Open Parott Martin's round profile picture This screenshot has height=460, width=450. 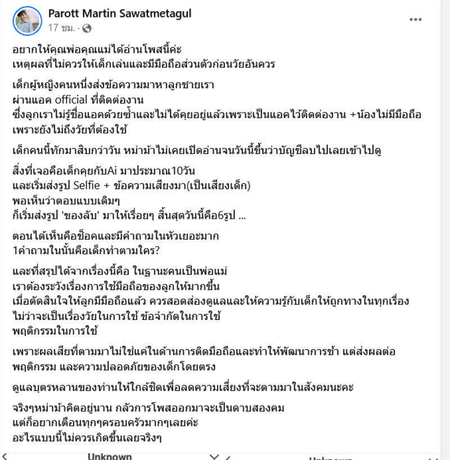click(28, 21)
